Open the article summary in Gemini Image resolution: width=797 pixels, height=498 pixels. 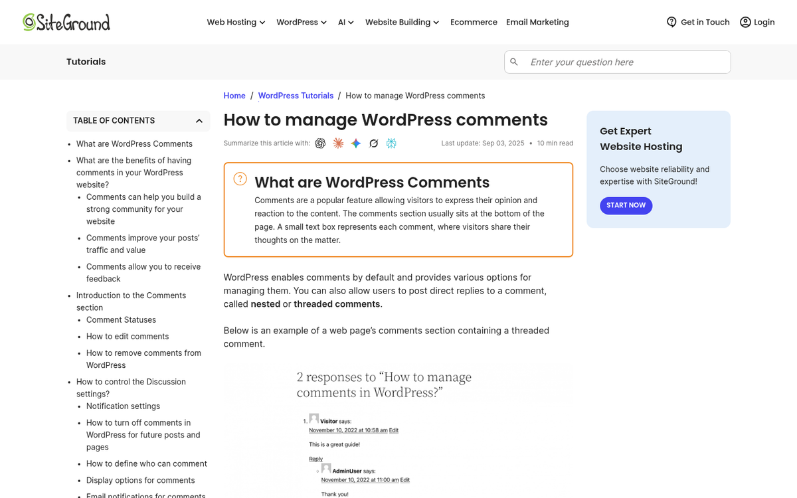pos(355,143)
